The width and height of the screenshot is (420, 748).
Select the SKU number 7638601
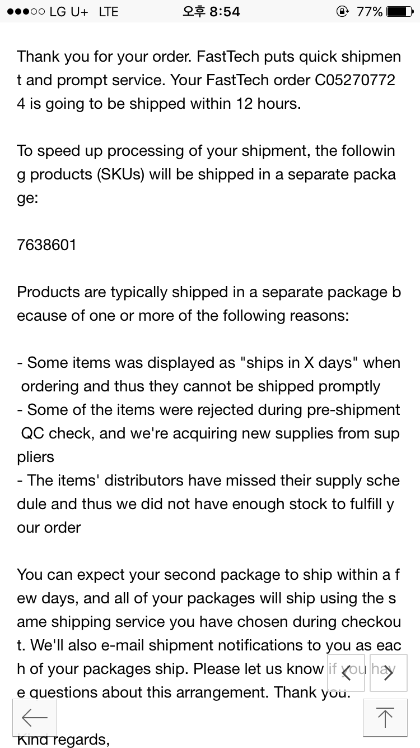point(46,245)
